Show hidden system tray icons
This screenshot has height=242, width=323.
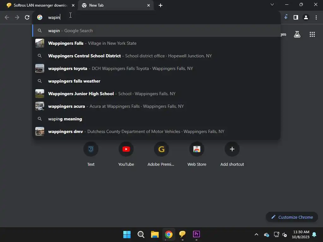tap(256, 234)
